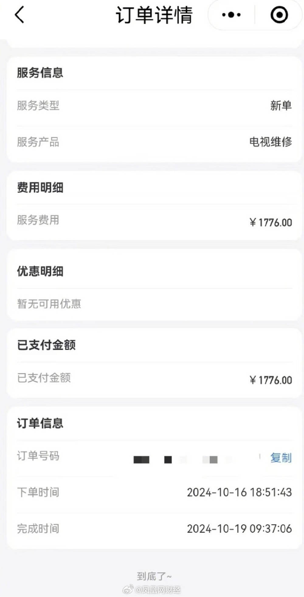Screen dimensions: 304x597
Task: Copy the order number via 复制
Action: [281, 458]
